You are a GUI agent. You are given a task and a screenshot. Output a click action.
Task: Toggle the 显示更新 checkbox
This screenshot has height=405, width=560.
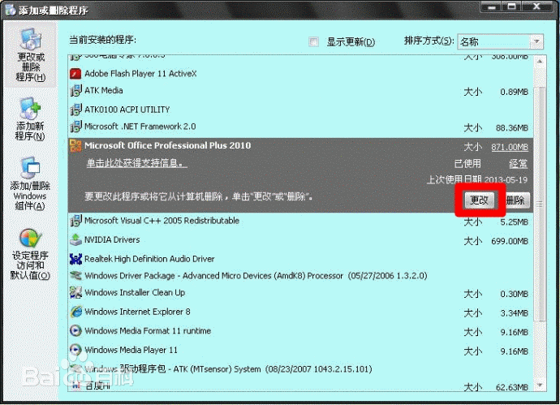tap(313, 41)
